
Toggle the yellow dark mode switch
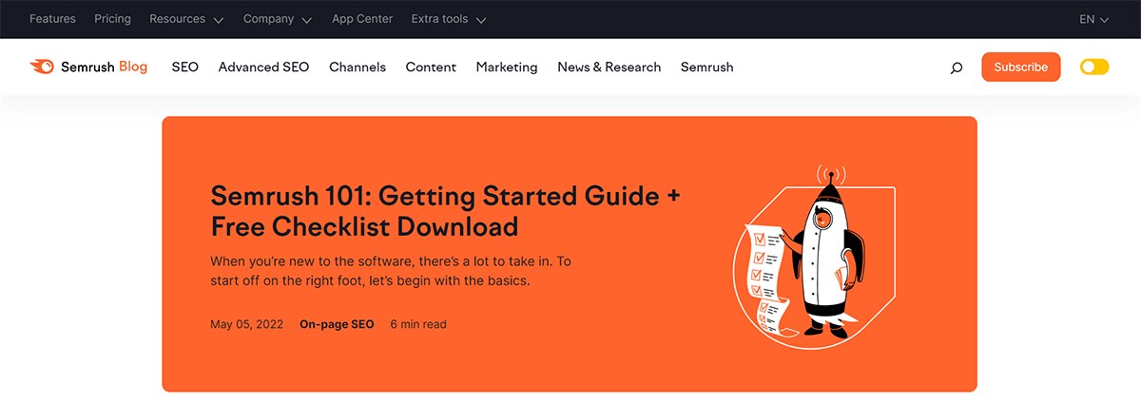[x=1094, y=67]
